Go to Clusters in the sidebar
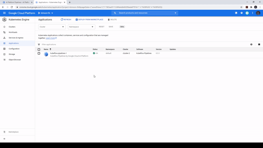The image size is (263, 148). 12,27
